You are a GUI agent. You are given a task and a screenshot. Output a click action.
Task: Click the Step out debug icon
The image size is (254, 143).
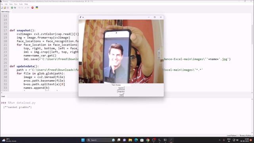(x=25, y=8)
